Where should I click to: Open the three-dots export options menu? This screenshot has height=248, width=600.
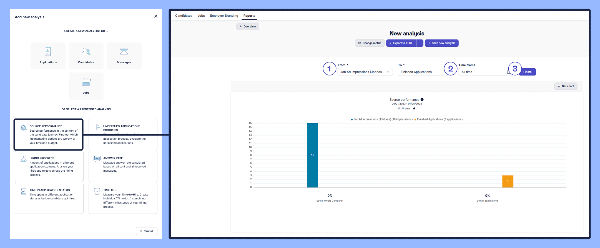point(420,43)
